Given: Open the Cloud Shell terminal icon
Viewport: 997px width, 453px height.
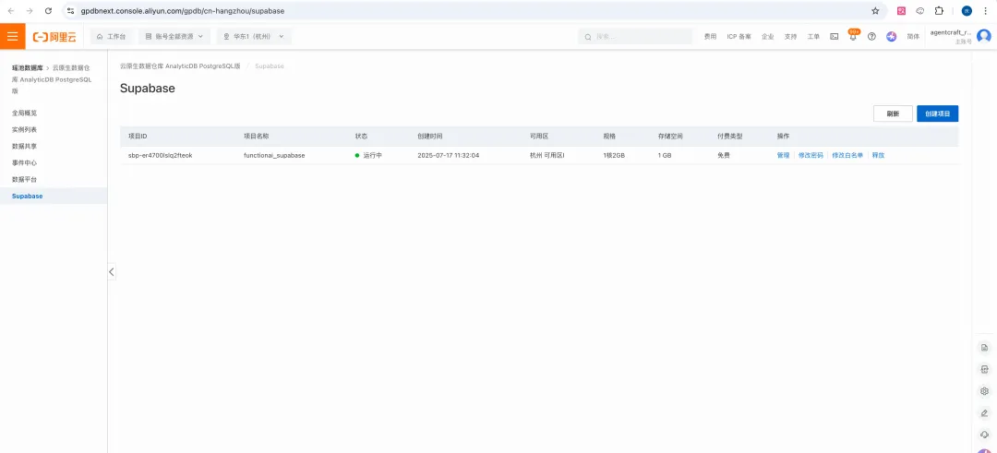Looking at the screenshot, I should click(835, 37).
